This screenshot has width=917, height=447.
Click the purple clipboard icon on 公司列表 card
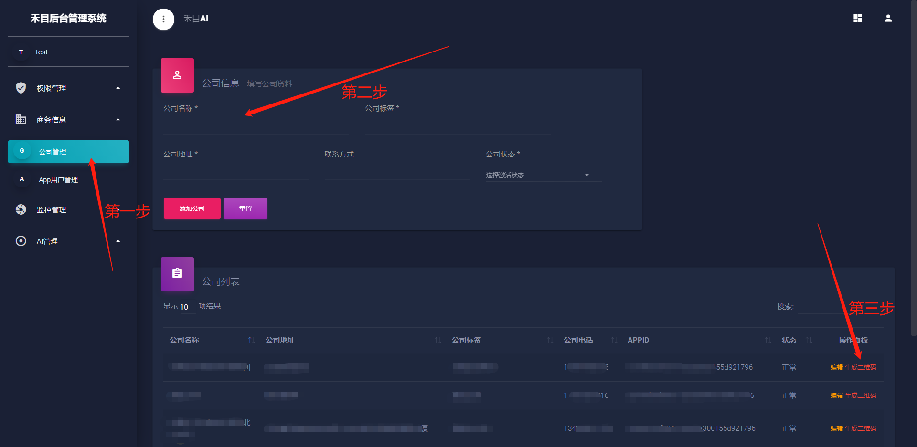click(177, 274)
